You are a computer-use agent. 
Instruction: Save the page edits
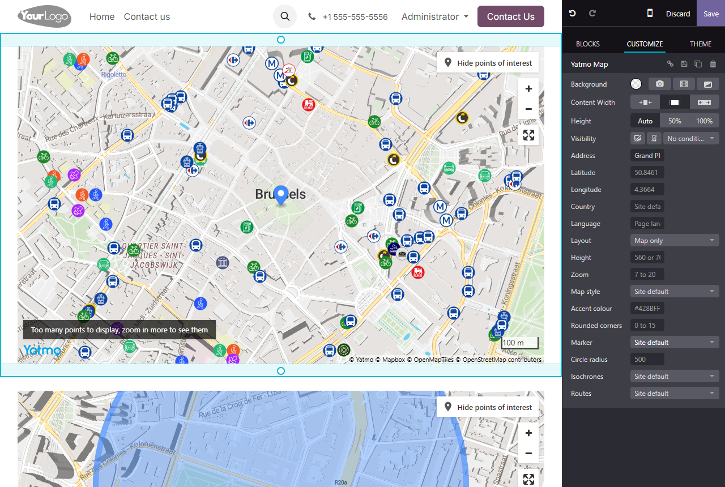pos(711,13)
